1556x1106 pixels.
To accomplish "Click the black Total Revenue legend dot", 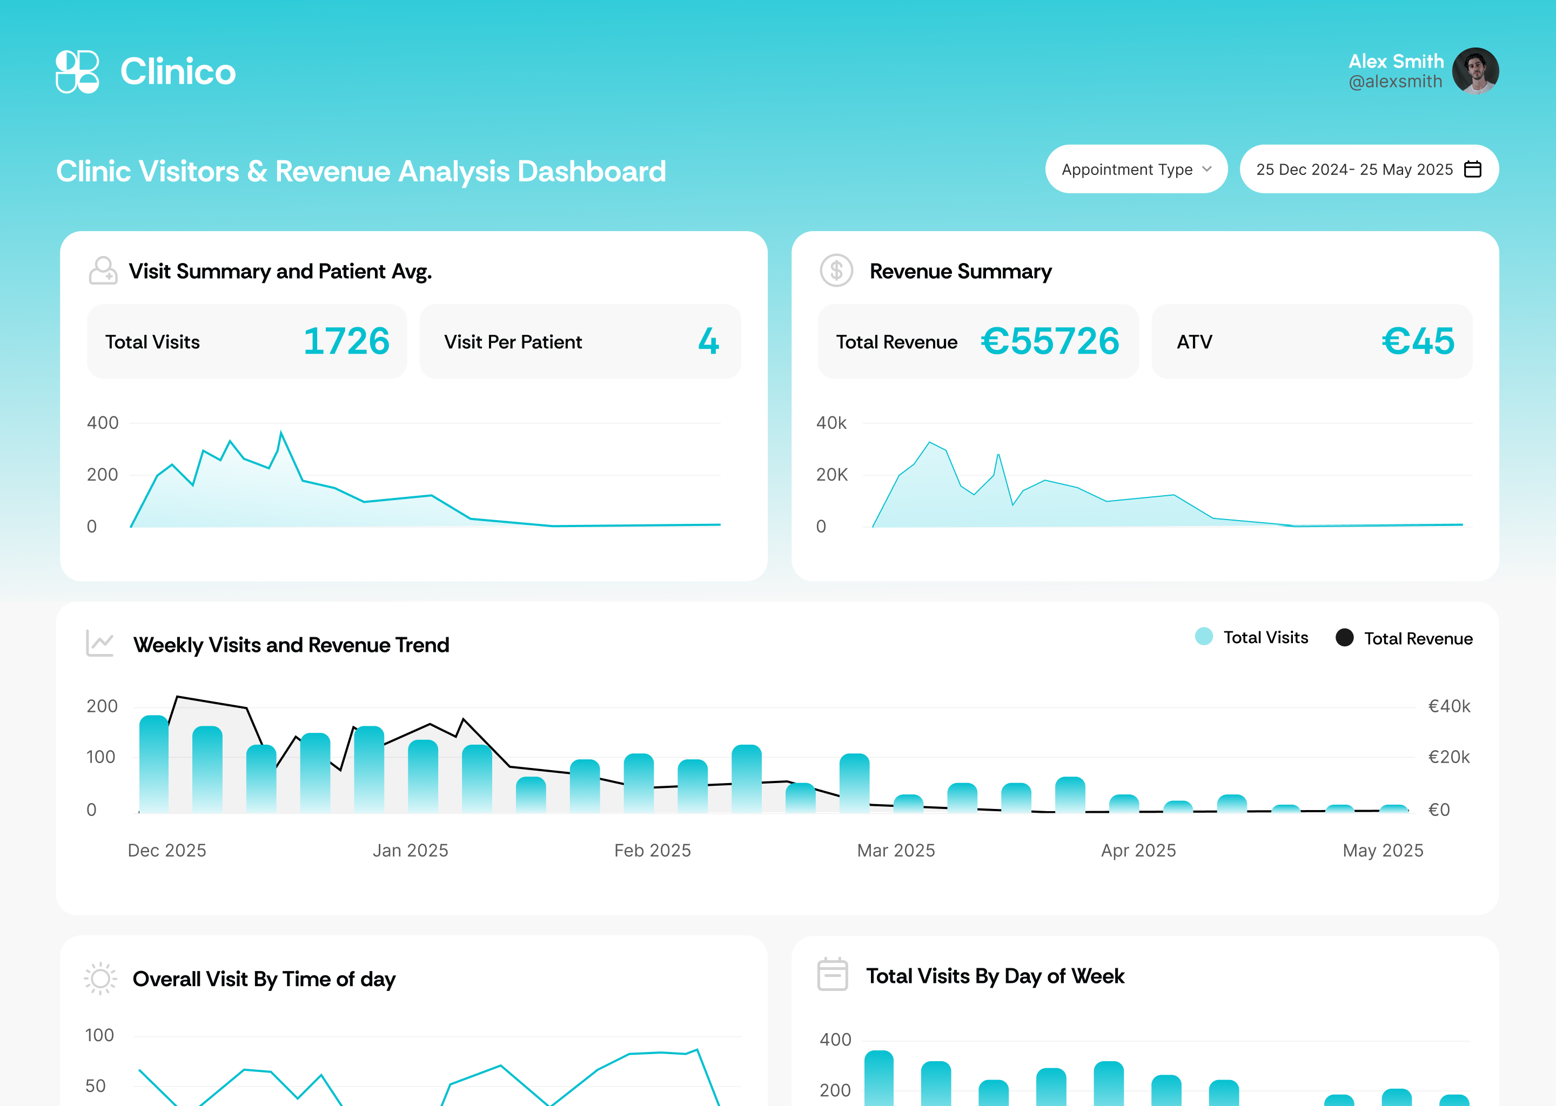I will tap(1344, 637).
